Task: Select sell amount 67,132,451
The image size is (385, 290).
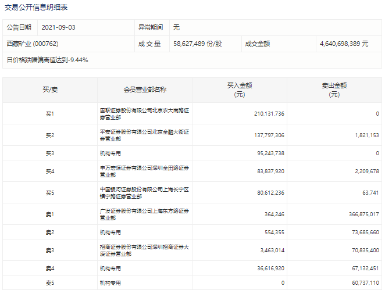Action: click(x=366, y=268)
